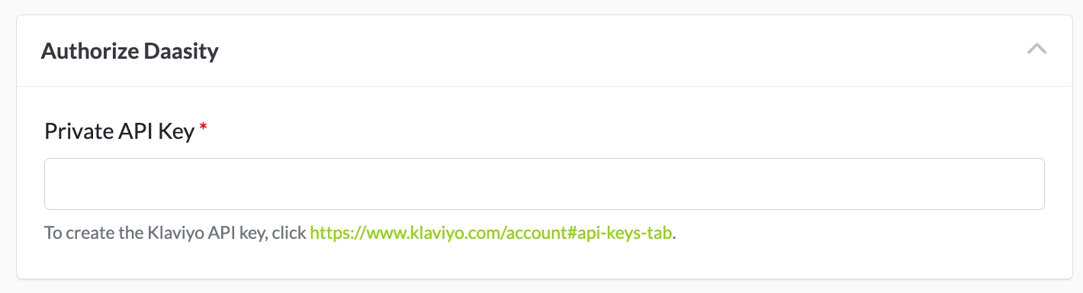Open the klaviyo.com api-keys-tab link
1083x293 pixels.
pyautogui.click(x=491, y=233)
